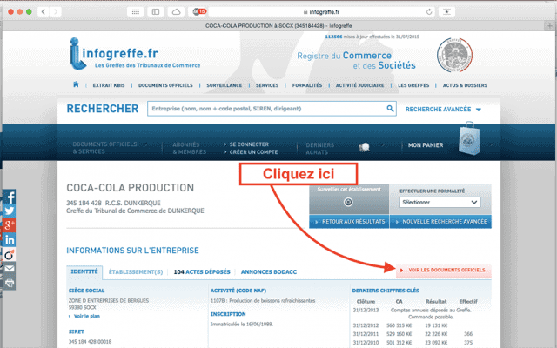557x348 pixels.
Task: Click the Safari forward arrow button
Action: click(56, 11)
